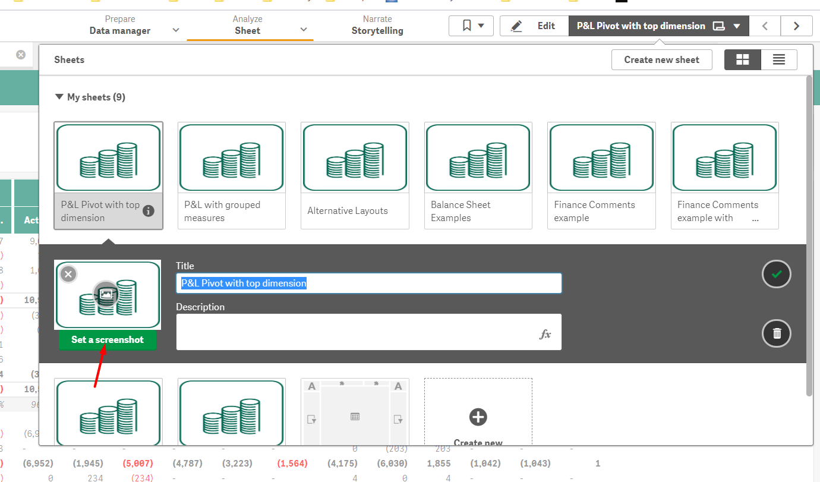Collapse the My sheets section
820x482 pixels.
pos(59,97)
